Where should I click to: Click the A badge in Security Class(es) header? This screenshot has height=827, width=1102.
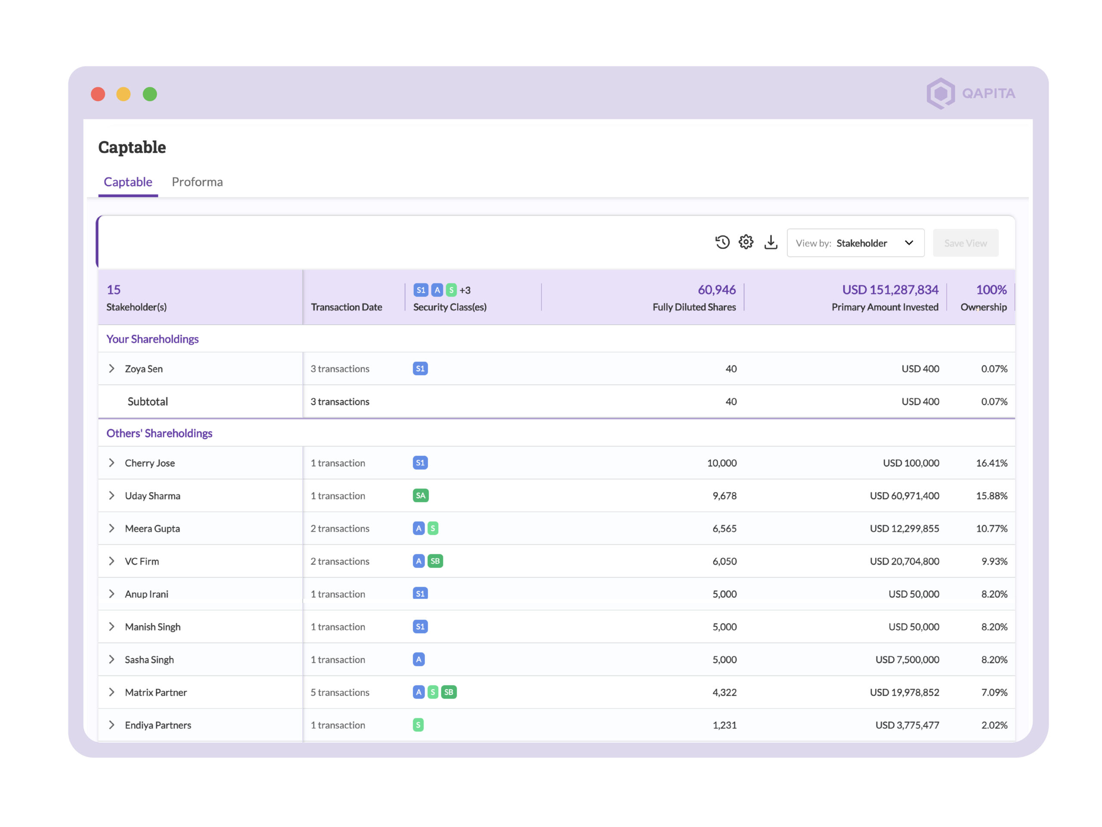tap(437, 290)
